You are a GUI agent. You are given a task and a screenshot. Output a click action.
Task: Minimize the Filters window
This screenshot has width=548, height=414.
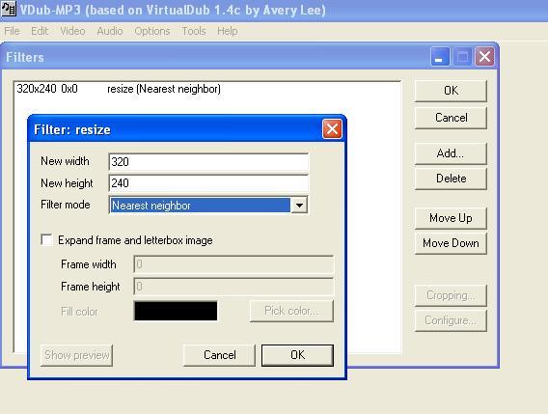pyautogui.click(x=440, y=57)
